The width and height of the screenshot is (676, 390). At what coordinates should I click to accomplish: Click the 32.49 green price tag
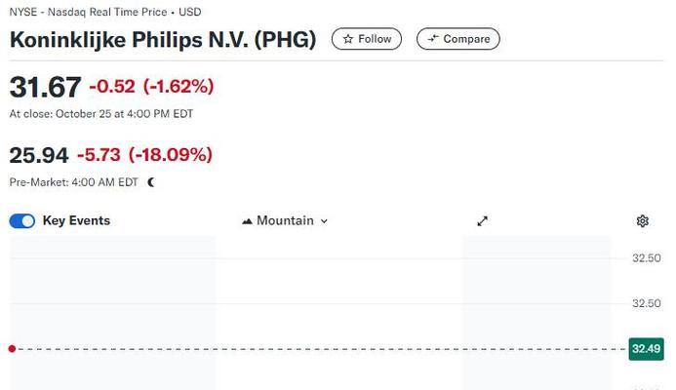tap(647, 349)
